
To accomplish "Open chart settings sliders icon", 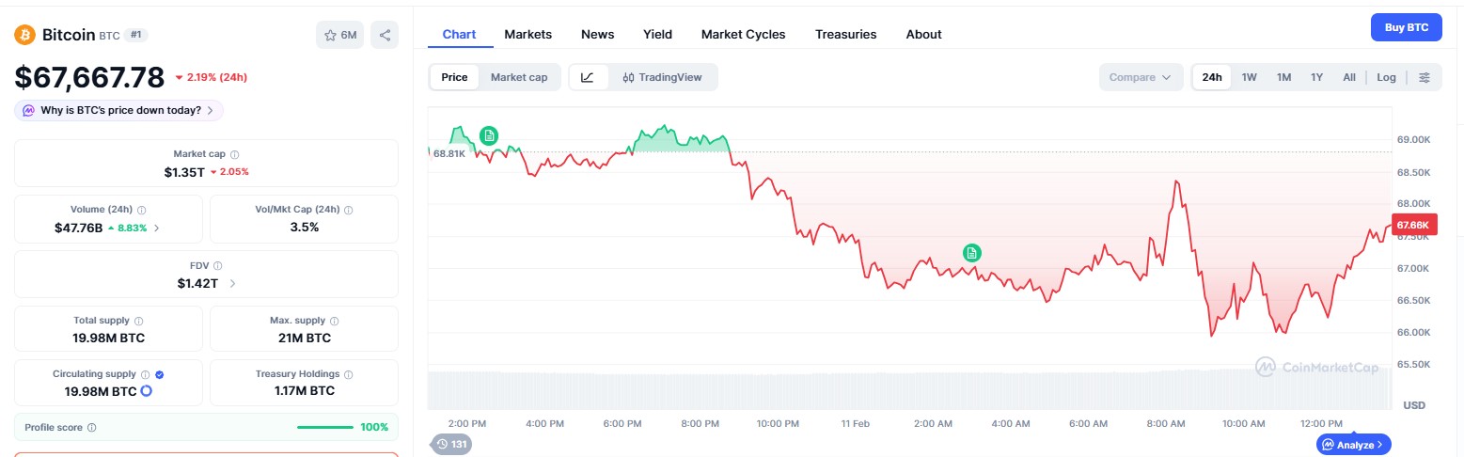I will (1425, 77).
